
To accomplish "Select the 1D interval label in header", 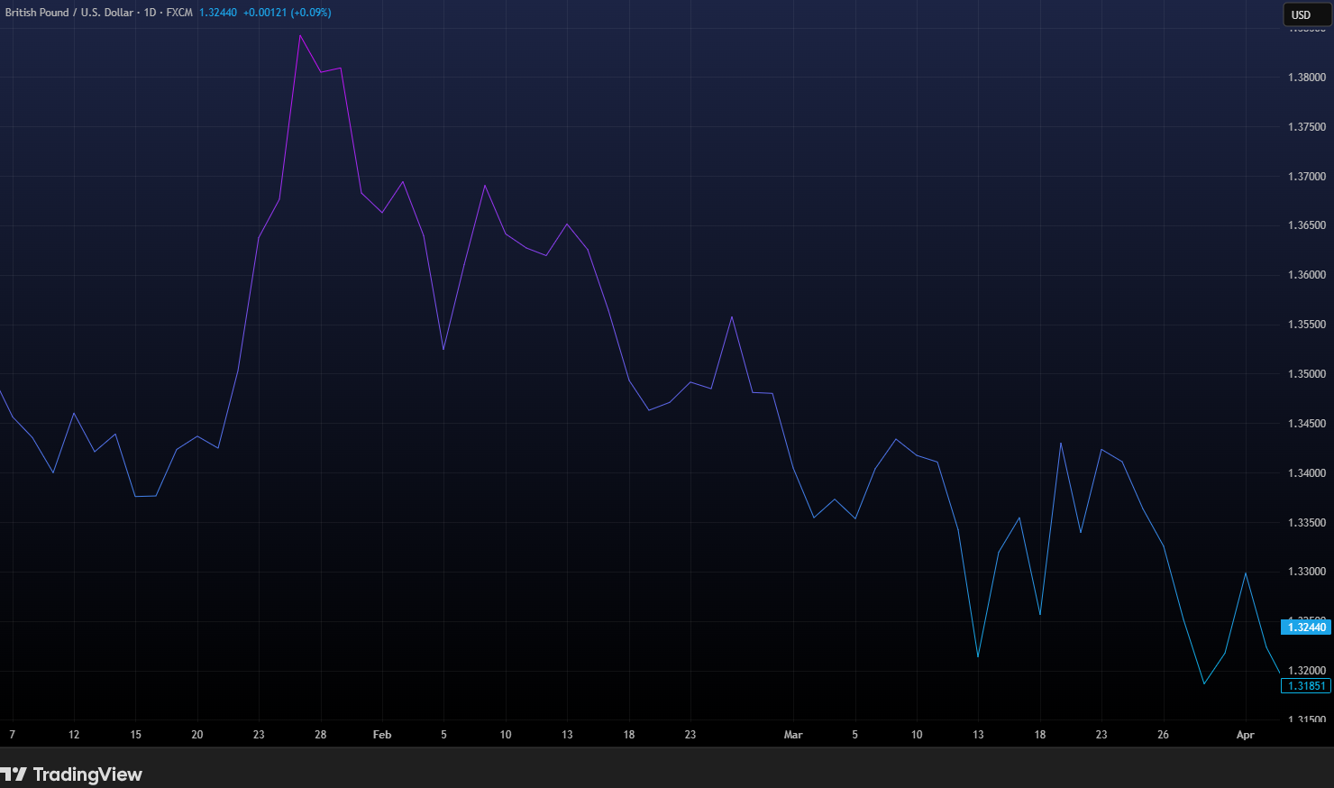I will pos(150,13).
